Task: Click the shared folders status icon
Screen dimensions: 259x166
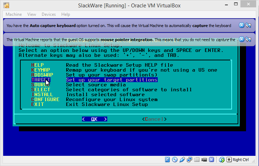Action: point(197,160)
